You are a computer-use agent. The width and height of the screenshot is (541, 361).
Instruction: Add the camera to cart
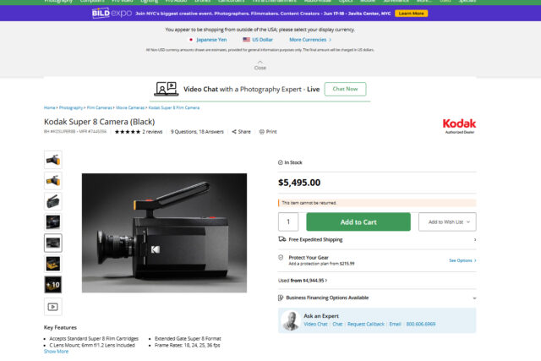[358, 222]
